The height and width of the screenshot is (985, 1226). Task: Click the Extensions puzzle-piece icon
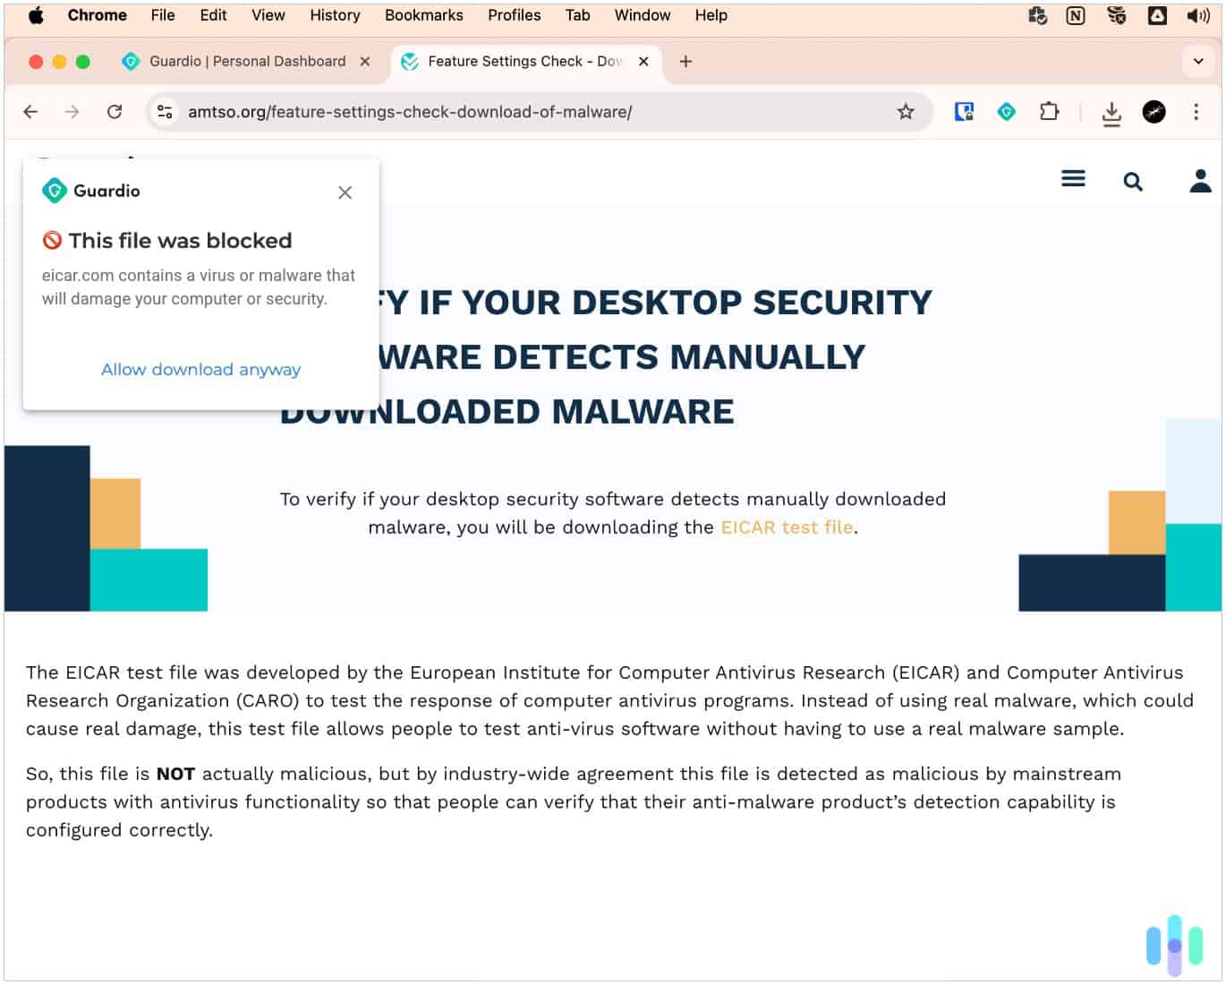pos(1049,112)
